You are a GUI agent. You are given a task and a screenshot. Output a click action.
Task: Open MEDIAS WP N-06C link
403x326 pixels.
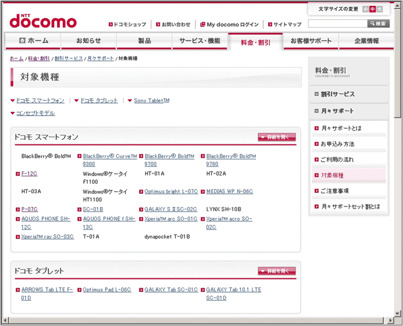pyautogui.click(x=230, y=191)
